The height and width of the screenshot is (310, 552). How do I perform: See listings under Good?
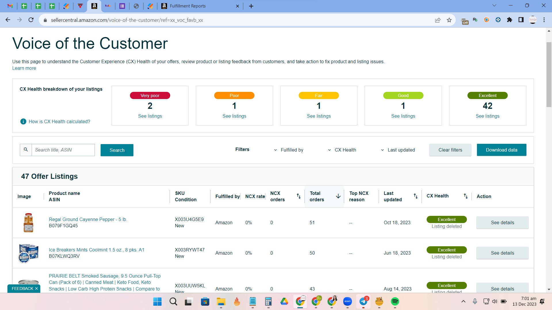pyautogui.click(x=403, y=116)
